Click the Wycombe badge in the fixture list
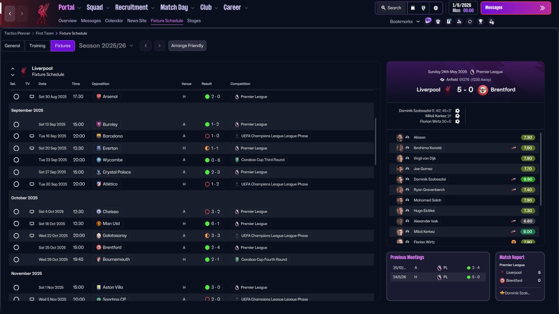 click(99, 160)
